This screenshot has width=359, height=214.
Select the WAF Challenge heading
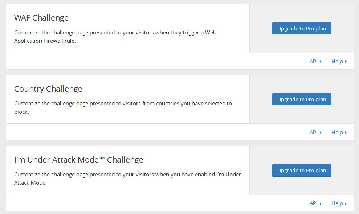click(x=41, y=18)
